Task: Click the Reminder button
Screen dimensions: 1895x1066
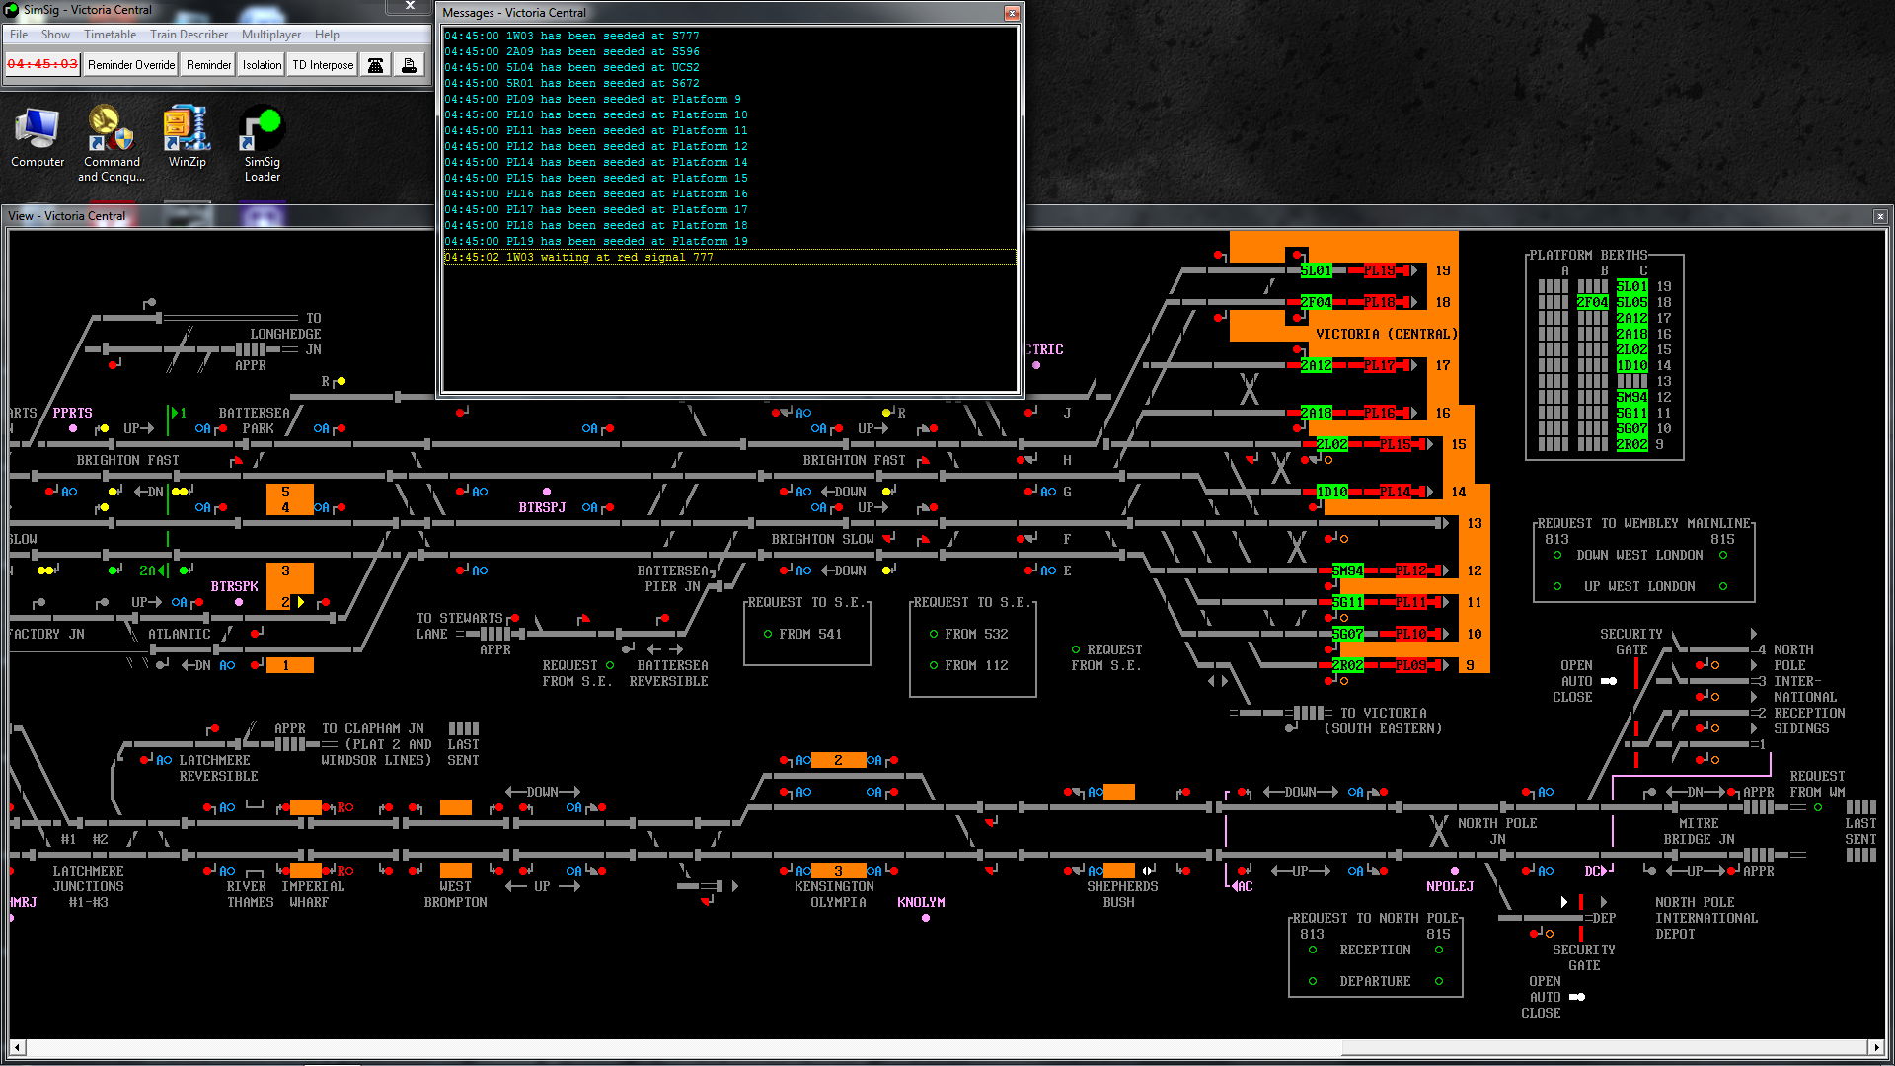Action: pyautogui.click(x=208, y=65)
